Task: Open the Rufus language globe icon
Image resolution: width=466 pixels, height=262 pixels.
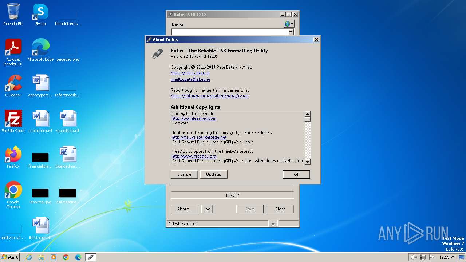Action: [x=289, y=24]
